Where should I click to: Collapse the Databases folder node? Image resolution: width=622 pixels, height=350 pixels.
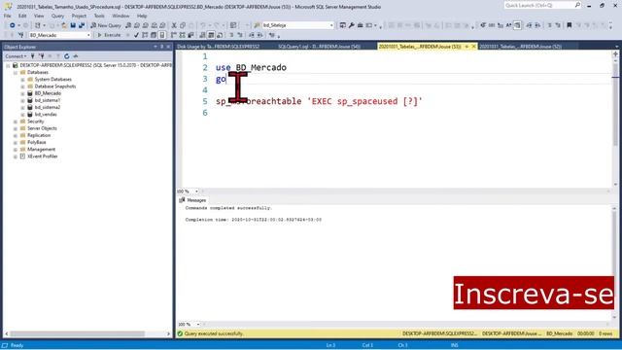16,73
